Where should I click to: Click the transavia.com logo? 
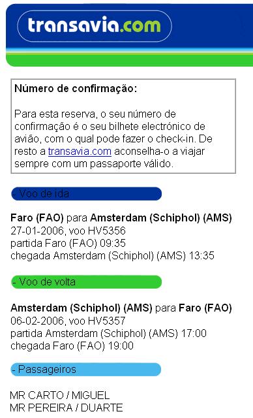95,26
